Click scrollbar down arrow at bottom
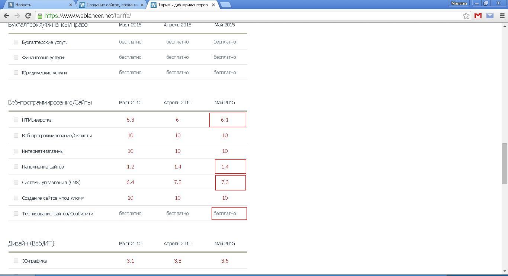 click(x=505, y=271)
